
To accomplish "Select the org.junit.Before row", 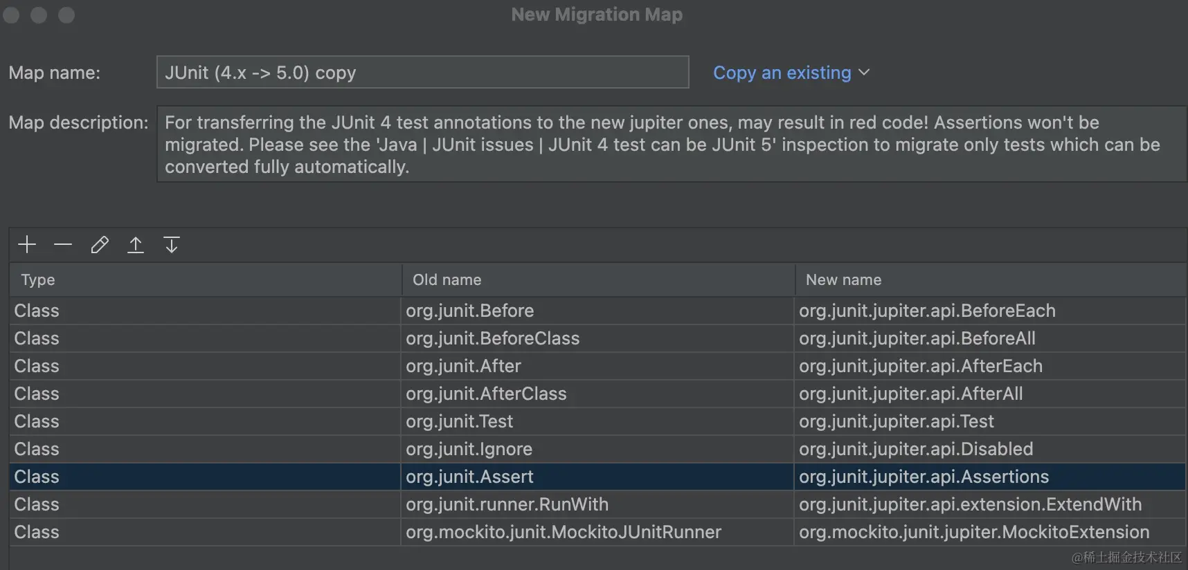I will pos(470,311).
